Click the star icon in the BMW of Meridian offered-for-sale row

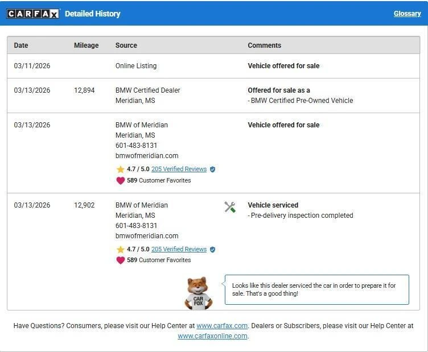point(120,169)
